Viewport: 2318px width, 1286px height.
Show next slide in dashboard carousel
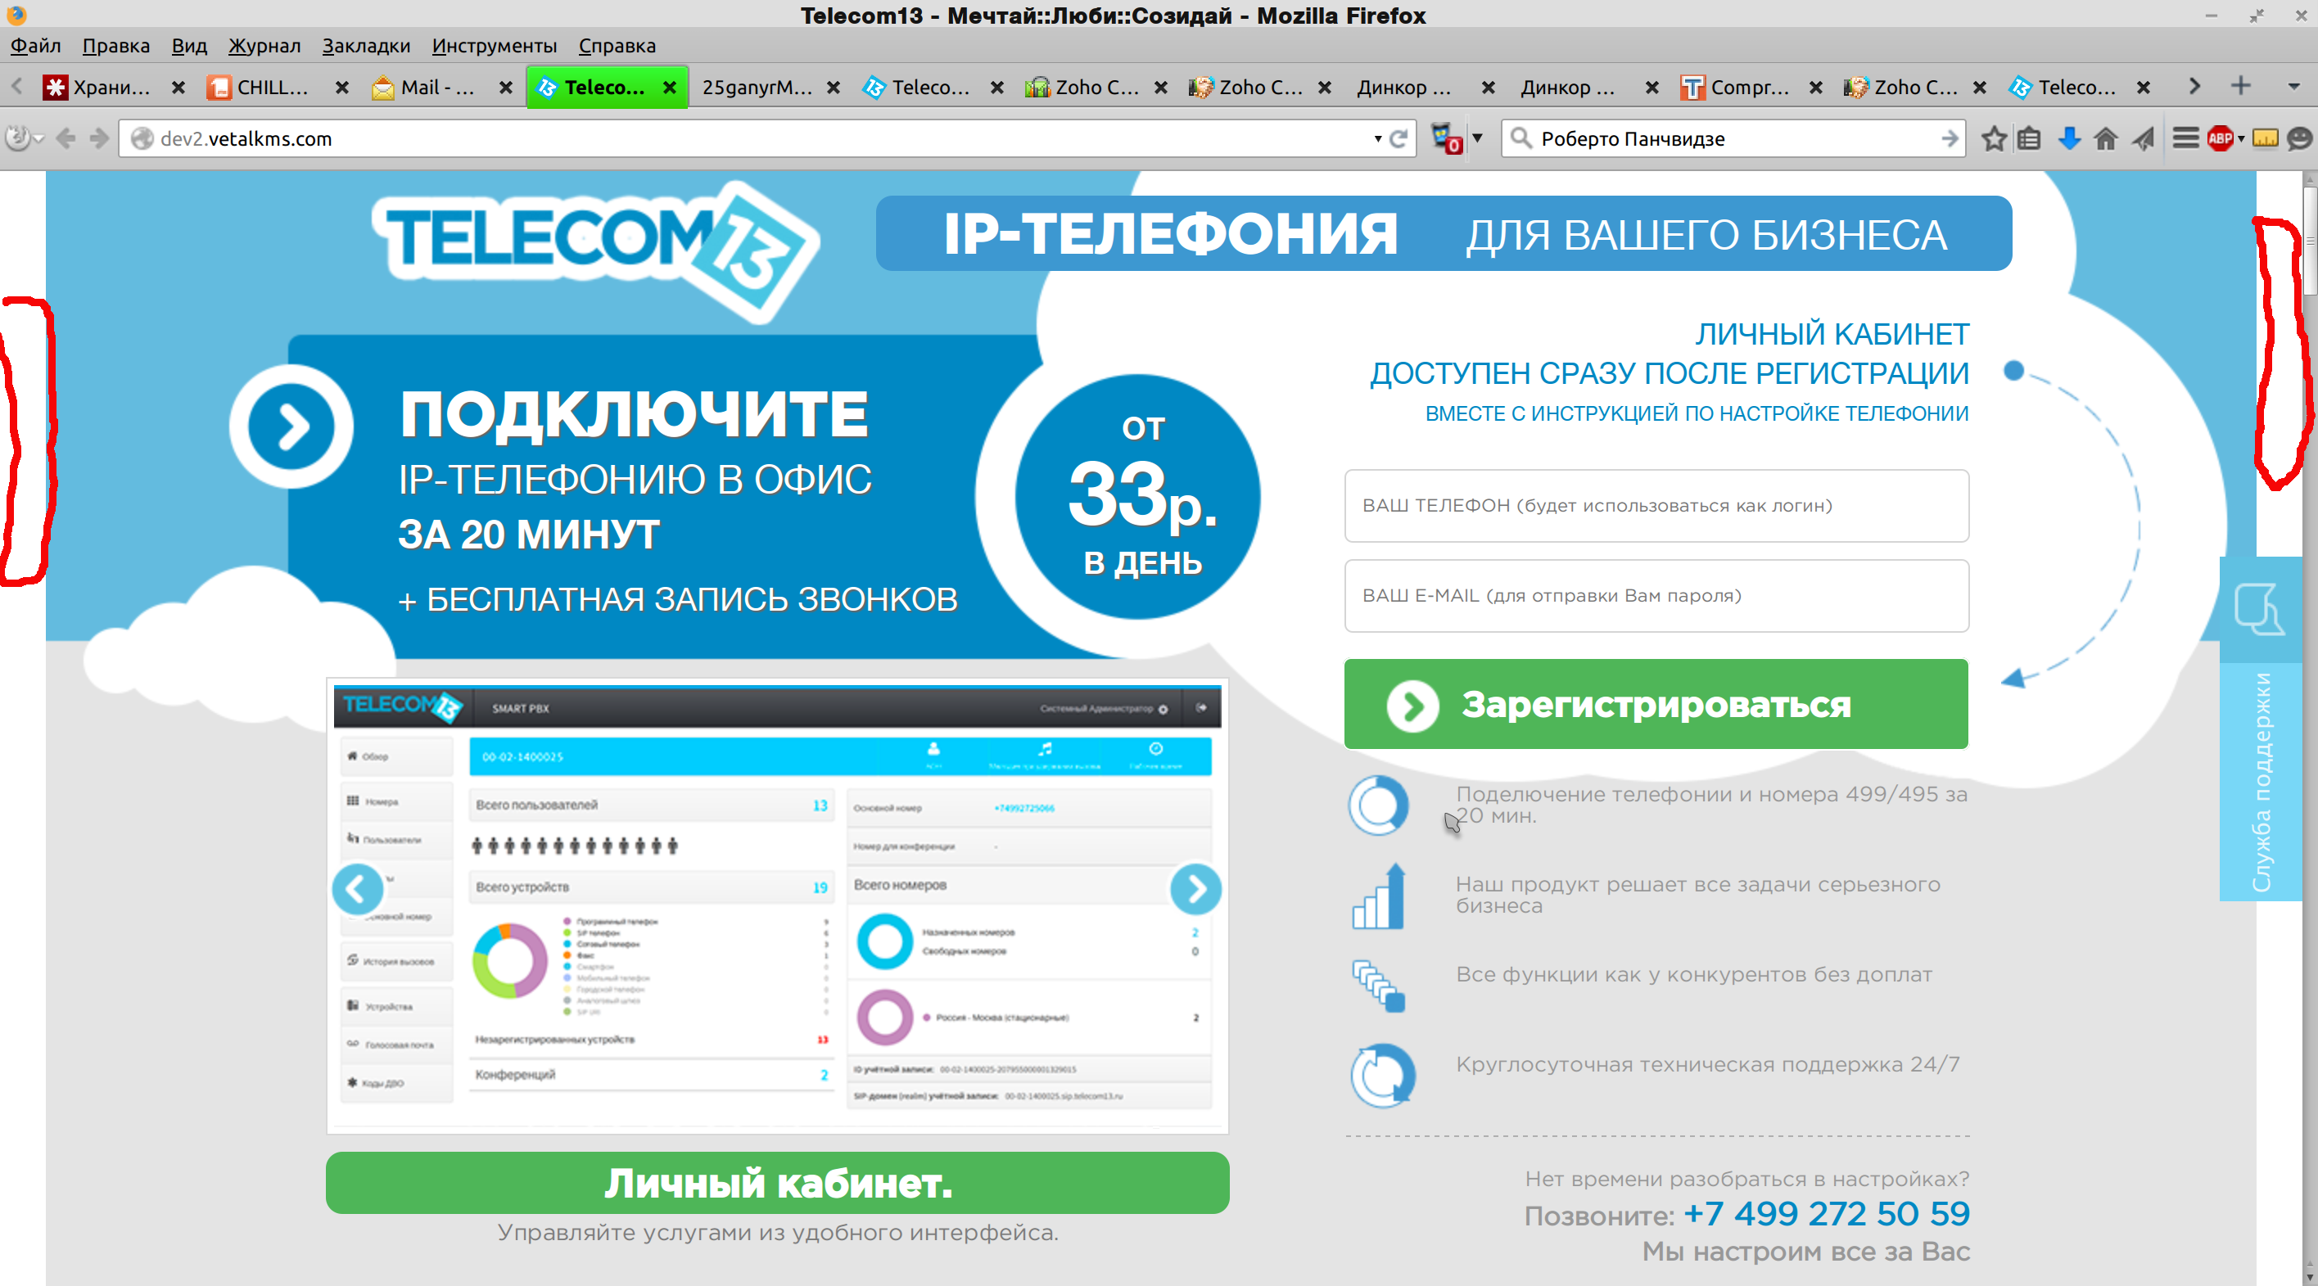click(x=1196, y=889)
